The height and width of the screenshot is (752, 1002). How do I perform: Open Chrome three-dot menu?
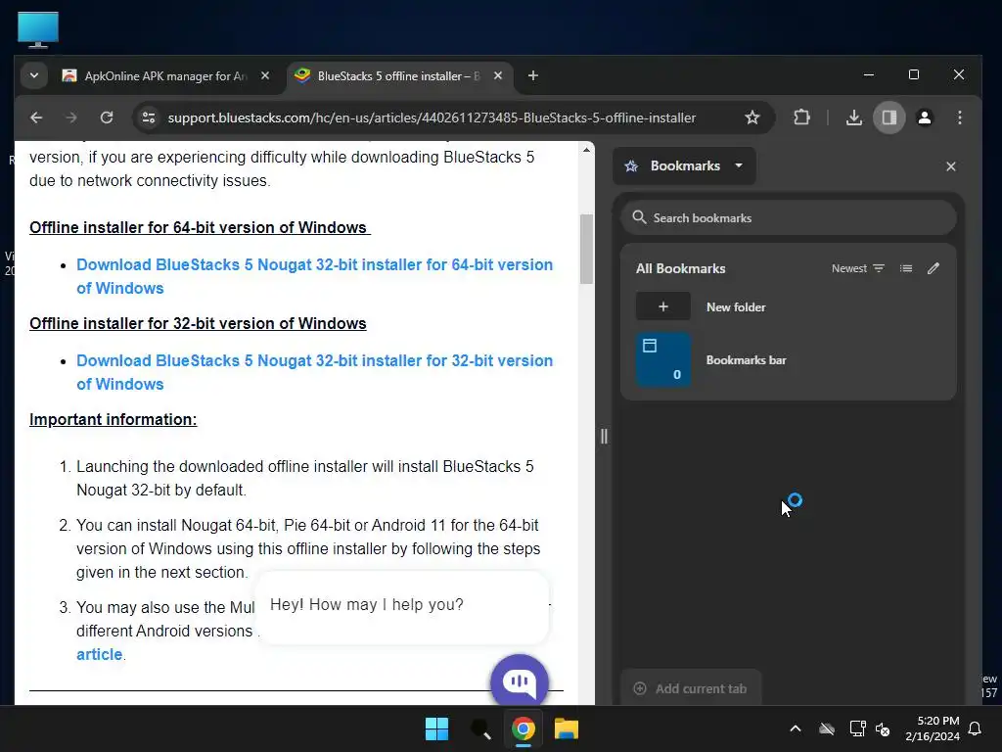(959, 117)
